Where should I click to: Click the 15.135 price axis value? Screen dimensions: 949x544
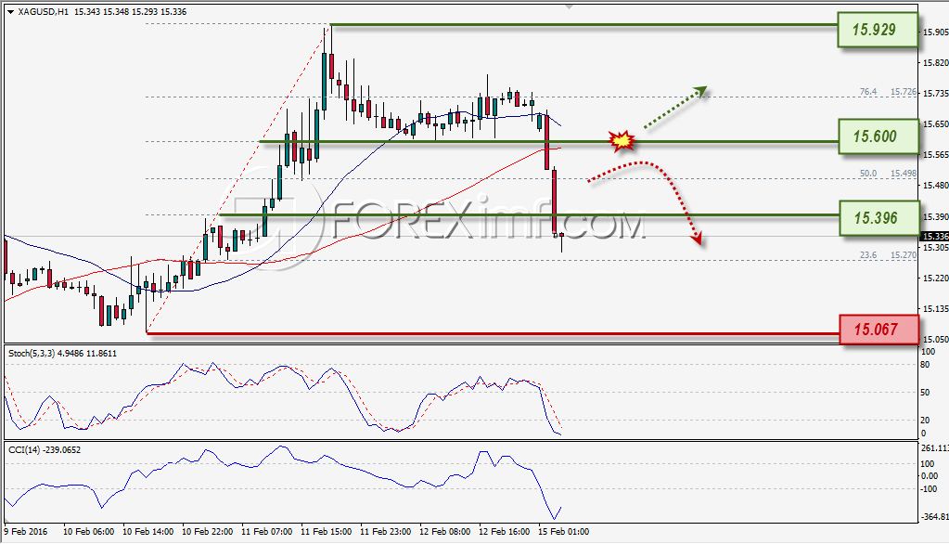(x=935, y=309)
